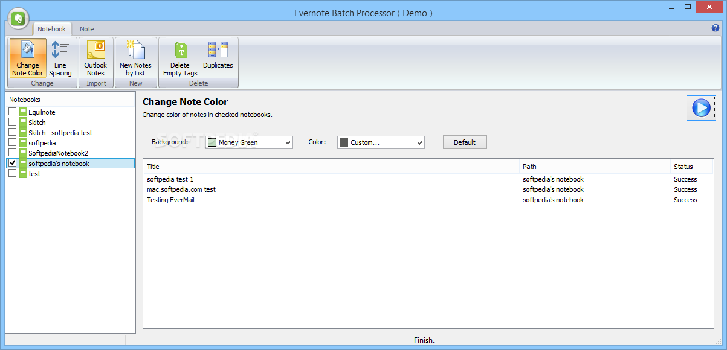This screenshot has height=350, width=727.
Task: Click path cell of 'softpedia test 1' row
Action: pyautogui.click(x=553, y=179)
